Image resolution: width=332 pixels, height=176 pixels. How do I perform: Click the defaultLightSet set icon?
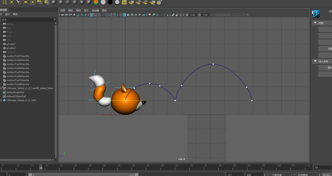(x=4, y=92)
